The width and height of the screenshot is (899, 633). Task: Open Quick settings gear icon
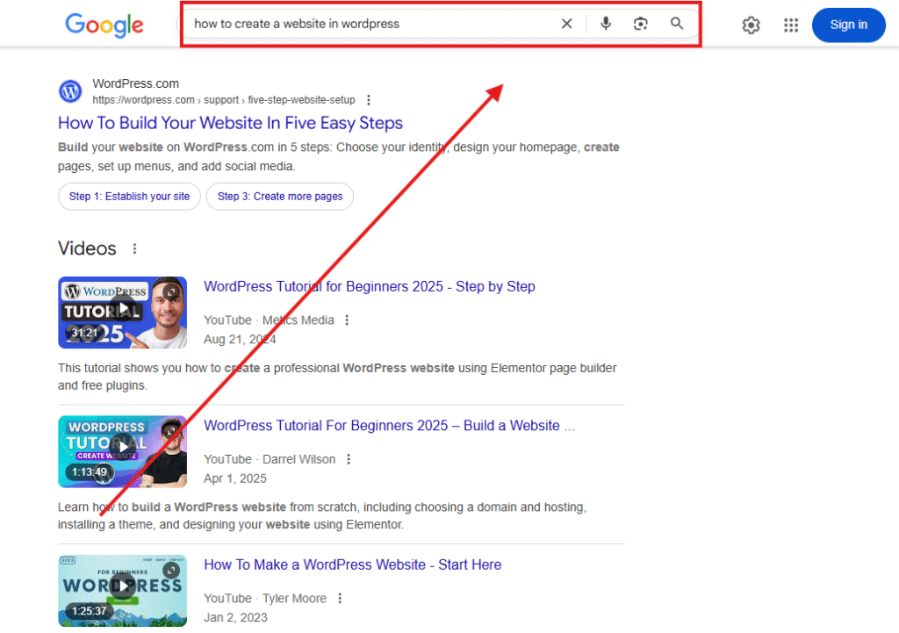[752, 25]
